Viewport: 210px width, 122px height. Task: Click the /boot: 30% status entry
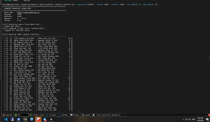click(106, 115)
